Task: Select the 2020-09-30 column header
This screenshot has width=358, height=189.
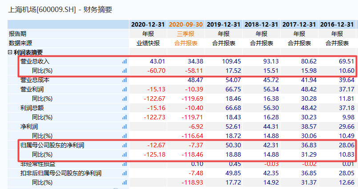Action: [186, 24]
